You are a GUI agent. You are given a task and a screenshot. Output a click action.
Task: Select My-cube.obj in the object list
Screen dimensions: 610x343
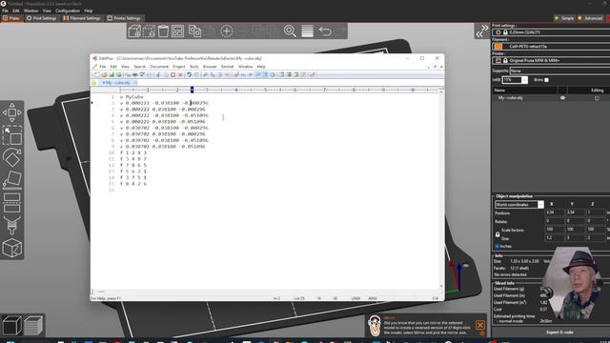(x=510, y=98)
